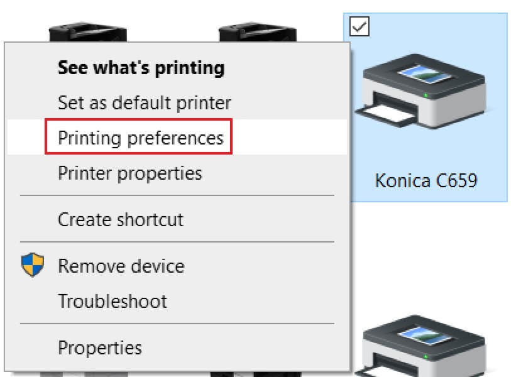
Task: Select Create shortcut
Action: tap(120, 219)
